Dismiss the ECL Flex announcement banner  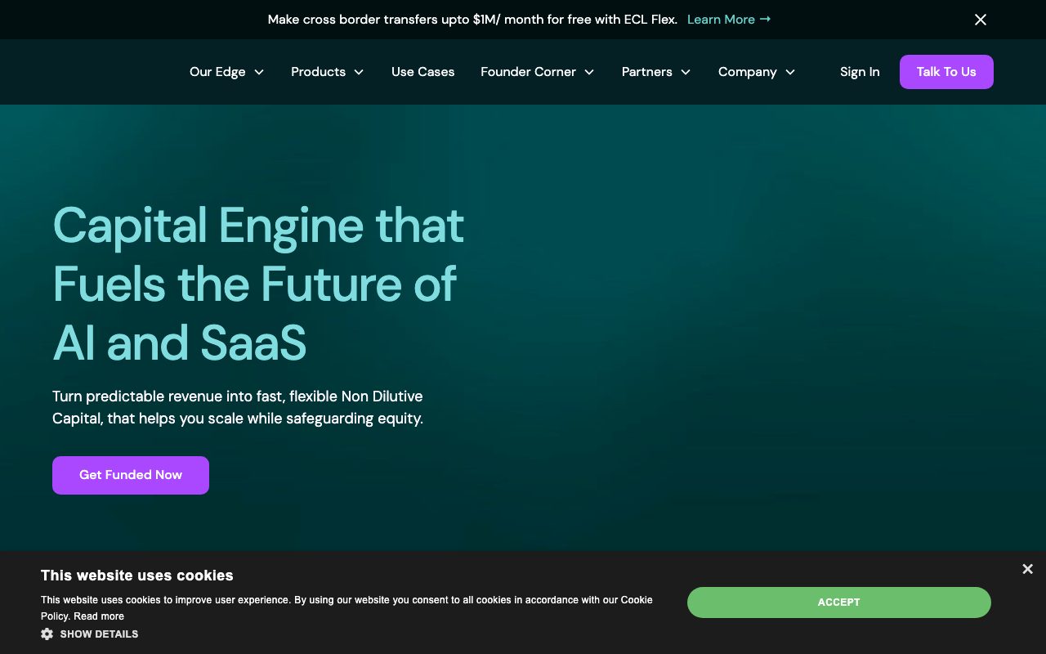point(981,20)
